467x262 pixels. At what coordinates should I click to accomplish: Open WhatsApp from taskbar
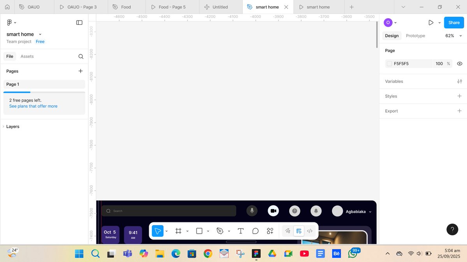[353, 254]
